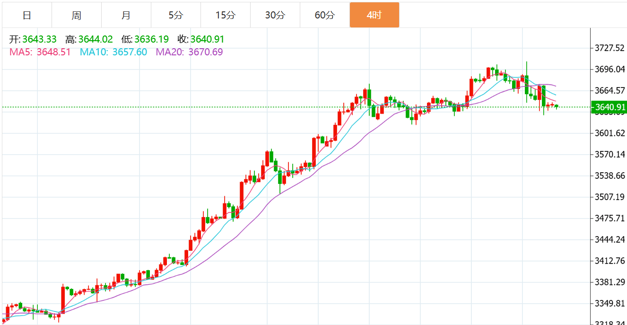Screen dimensions: 627x325
Task: Open the 月 monthly chart tab
Action: [x=126, y=15]
